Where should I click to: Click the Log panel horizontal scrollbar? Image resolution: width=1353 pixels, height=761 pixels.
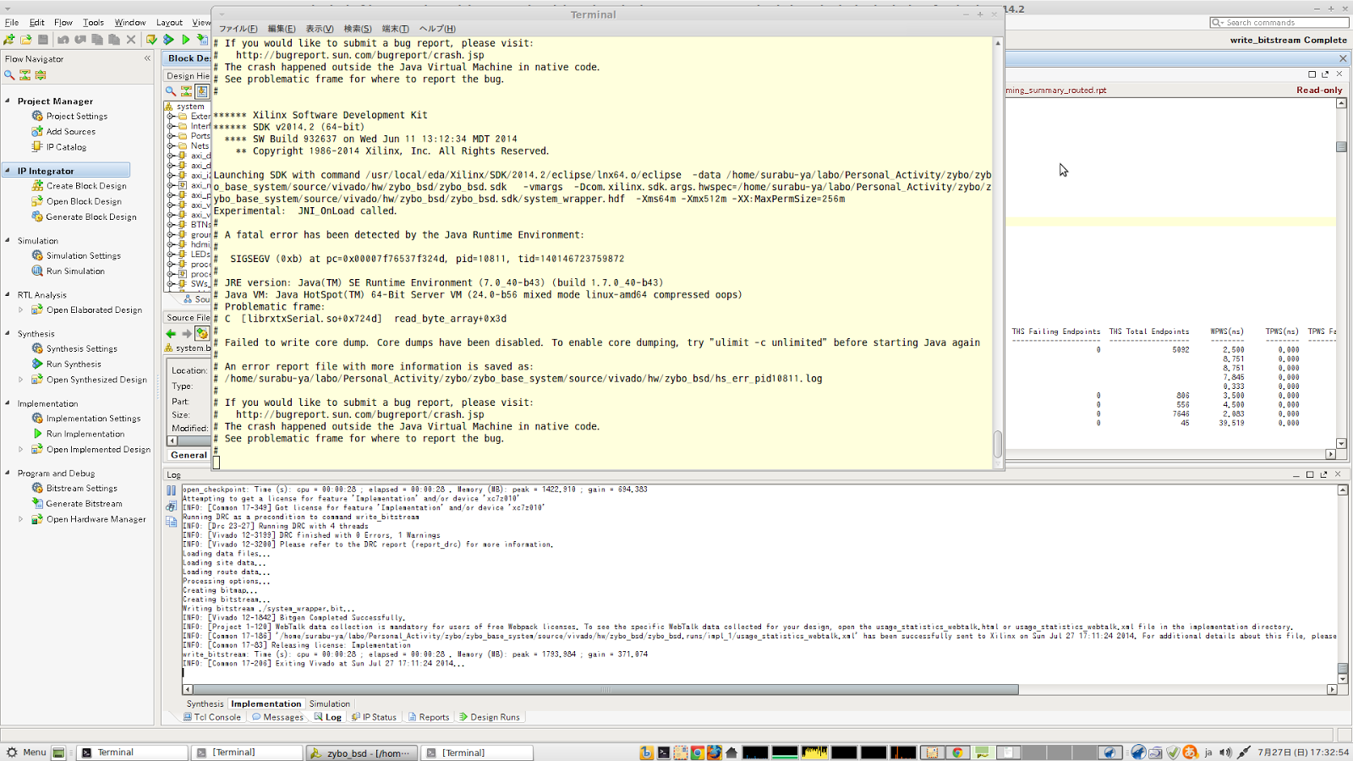pyautogui.click(x=605, y=690)
